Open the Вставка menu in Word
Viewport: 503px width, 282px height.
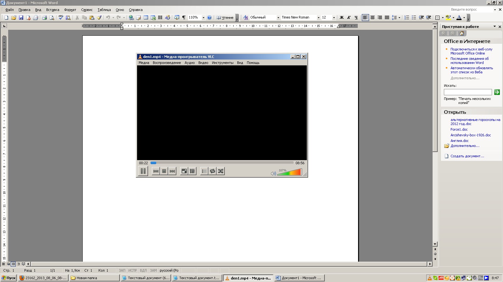point(53,10)
